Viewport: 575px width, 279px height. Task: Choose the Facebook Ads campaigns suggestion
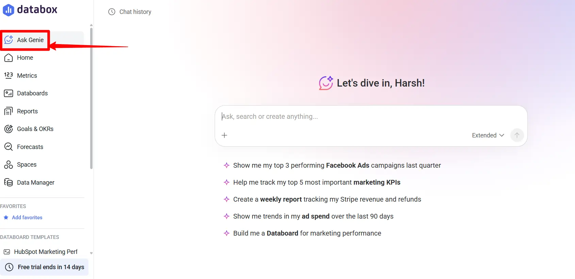pos(337,165)
